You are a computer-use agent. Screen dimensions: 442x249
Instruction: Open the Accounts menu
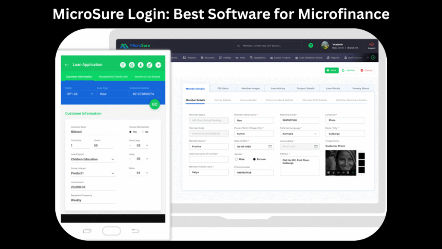207,57
